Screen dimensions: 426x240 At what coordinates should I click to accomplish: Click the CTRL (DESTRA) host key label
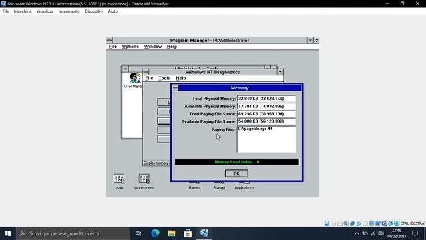point(413,223)
